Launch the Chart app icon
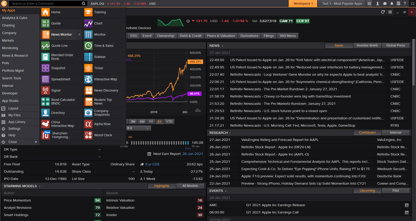The width and height of the screenshot is (416, 221). click(88, 23)
